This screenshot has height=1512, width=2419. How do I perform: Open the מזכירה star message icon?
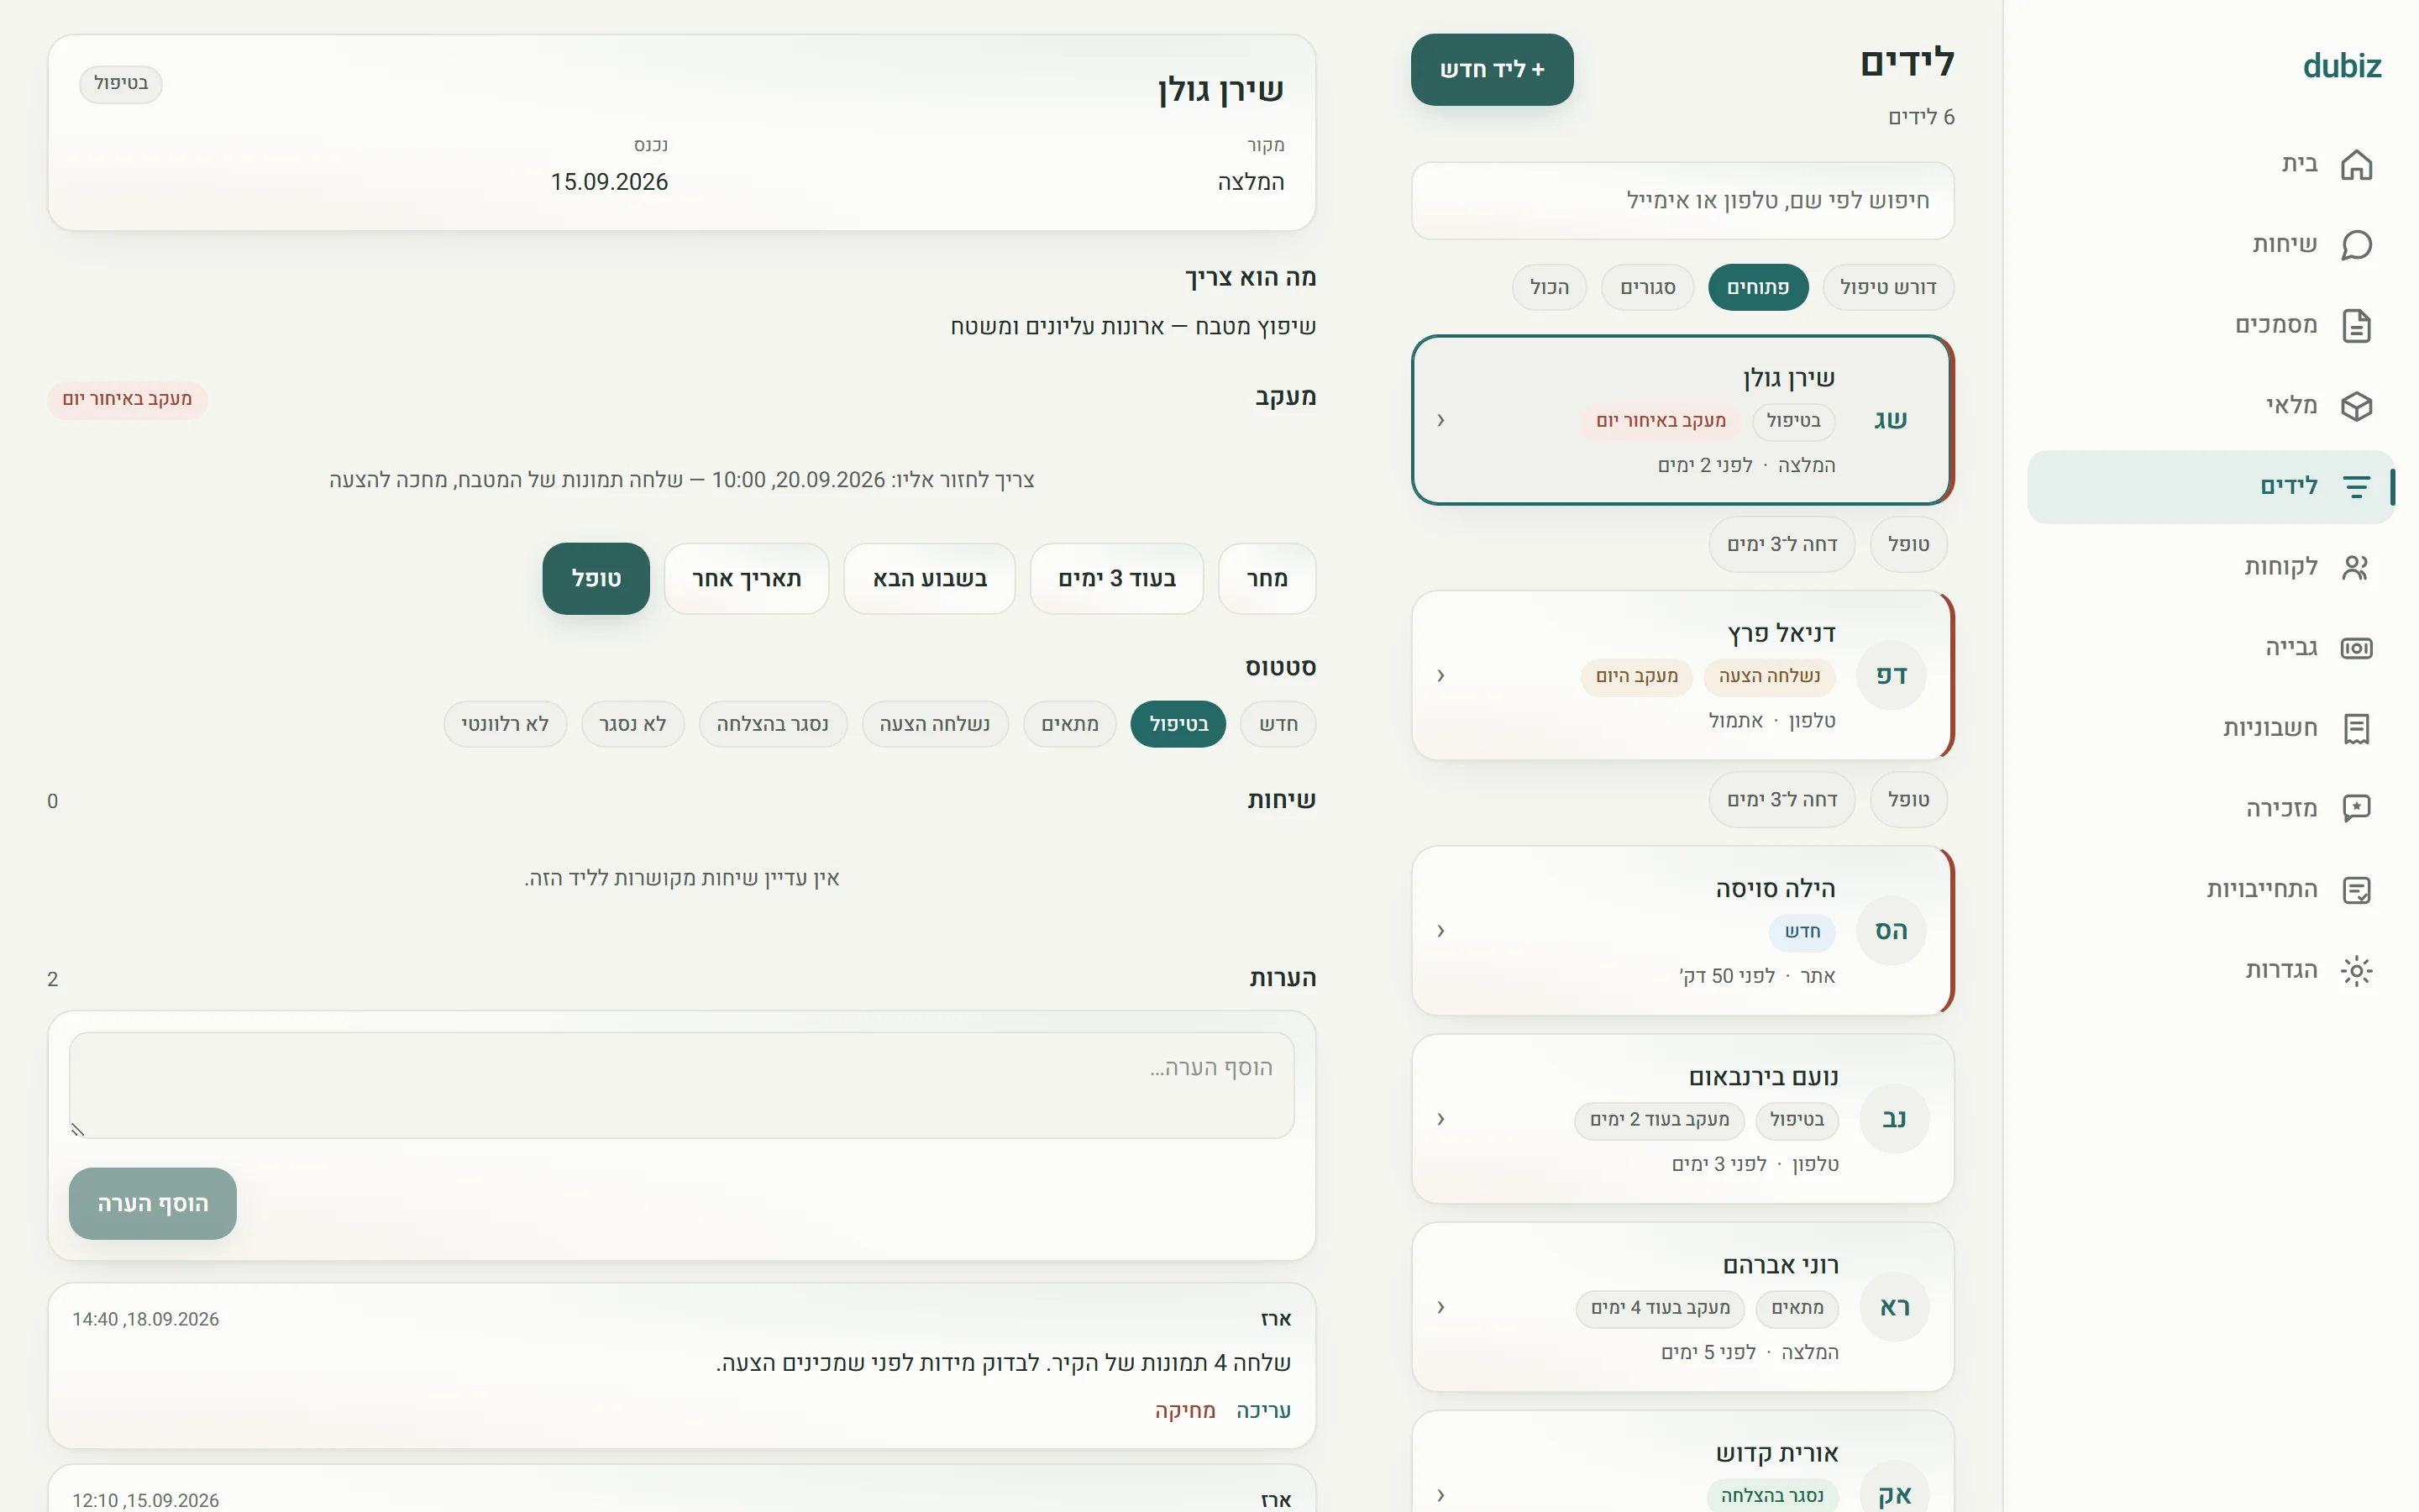pos(2356,809)
